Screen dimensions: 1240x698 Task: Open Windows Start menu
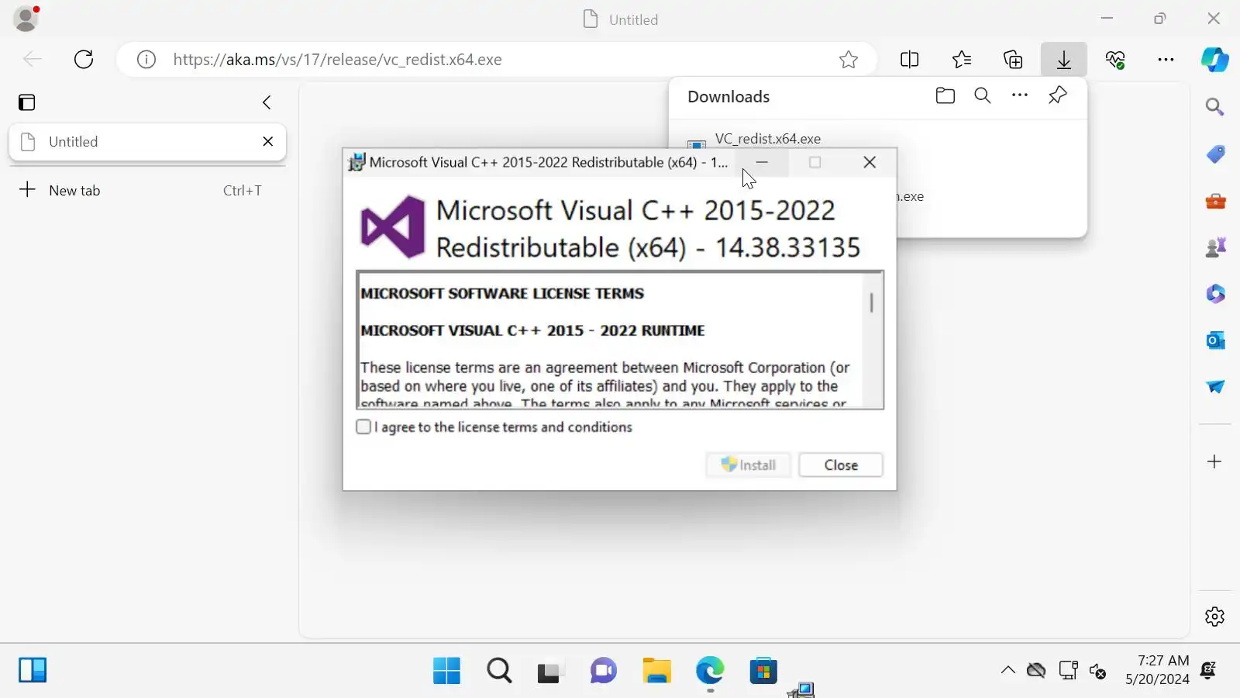446,671
